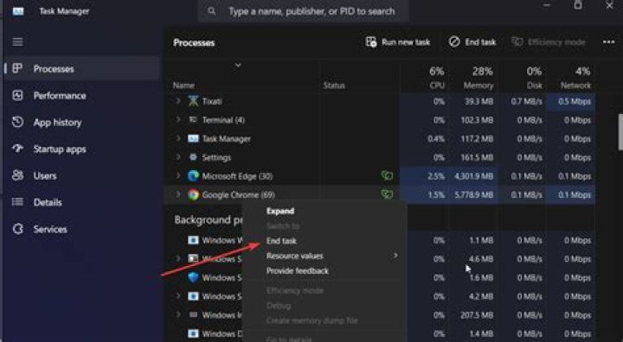Screen dimensions: 623x342
Task: Click Tixati's 0.5 Mbps network value
Action: (x=575, y=101)
